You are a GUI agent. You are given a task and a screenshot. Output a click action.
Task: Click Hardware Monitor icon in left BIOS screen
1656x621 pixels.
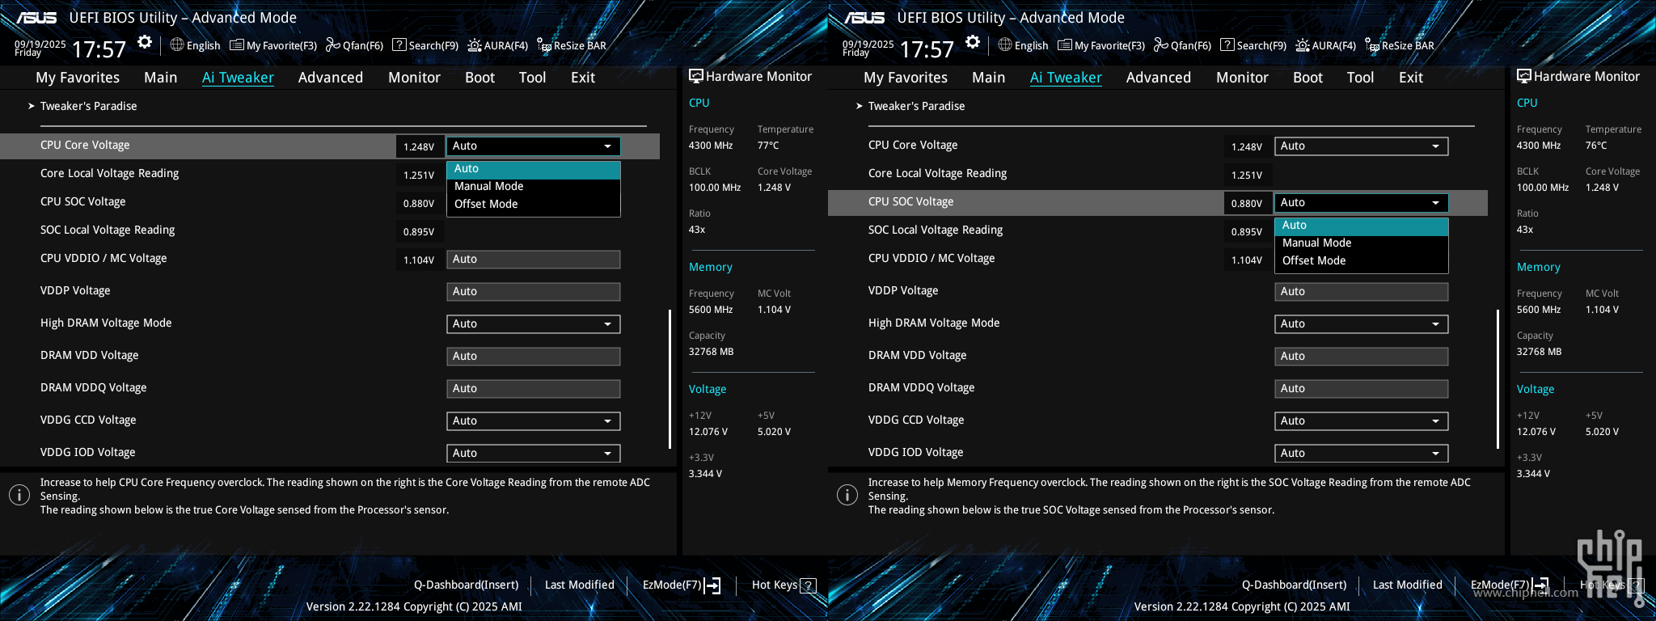pyautogui.click(x=696, y=76)
